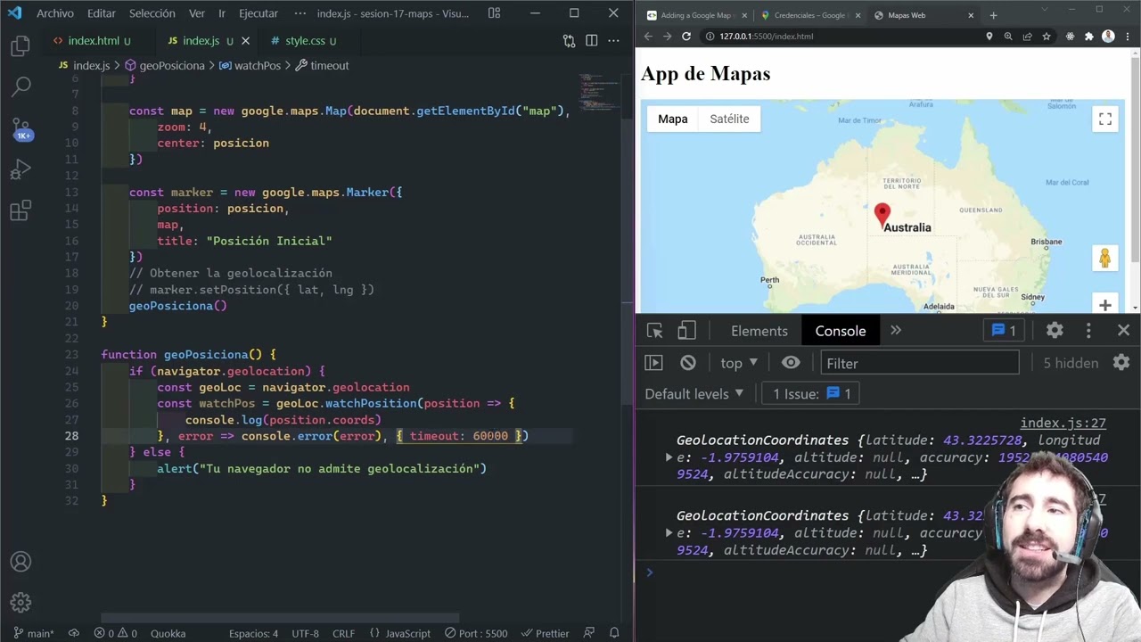Viewport: 1141px width, 642px height.
Task: Open the errors and warnings counter
Action: click(116, 633)
